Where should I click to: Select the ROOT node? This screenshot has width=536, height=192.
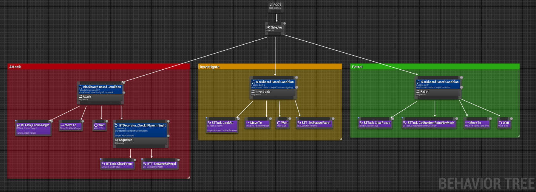275,6
